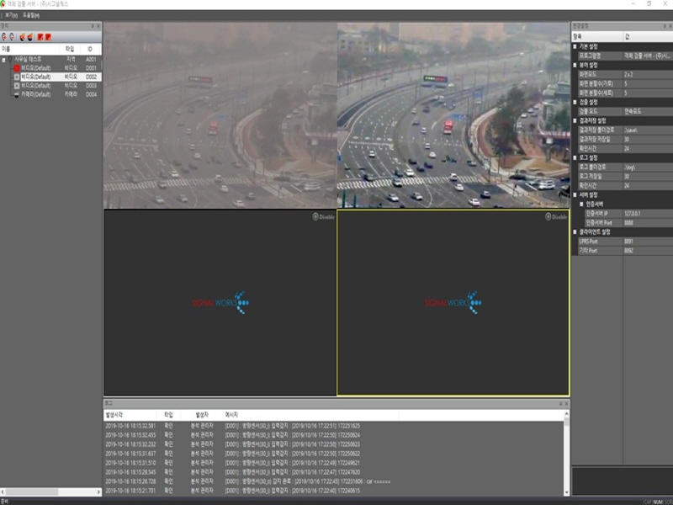673x505 pixels.
Task: Collapse the 결과저장 설정 settings group
Action: coord(575,120)
